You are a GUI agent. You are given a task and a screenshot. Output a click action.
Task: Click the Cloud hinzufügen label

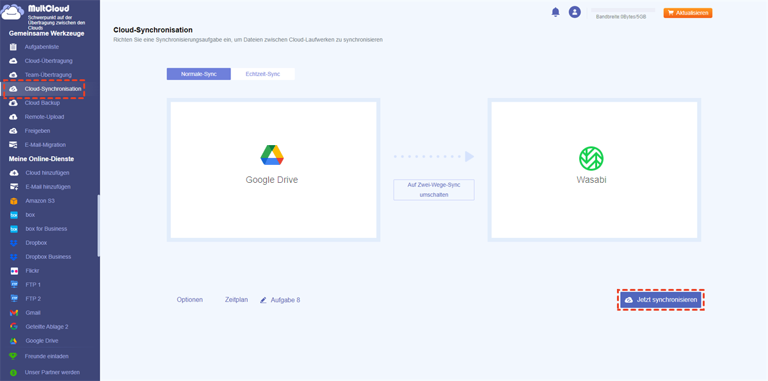[x=47, y=173]
